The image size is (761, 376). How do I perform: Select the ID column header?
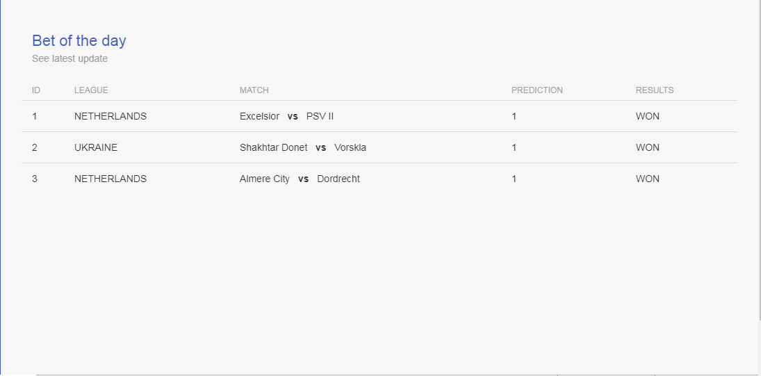pyautogui.click(x=36, y=90)
